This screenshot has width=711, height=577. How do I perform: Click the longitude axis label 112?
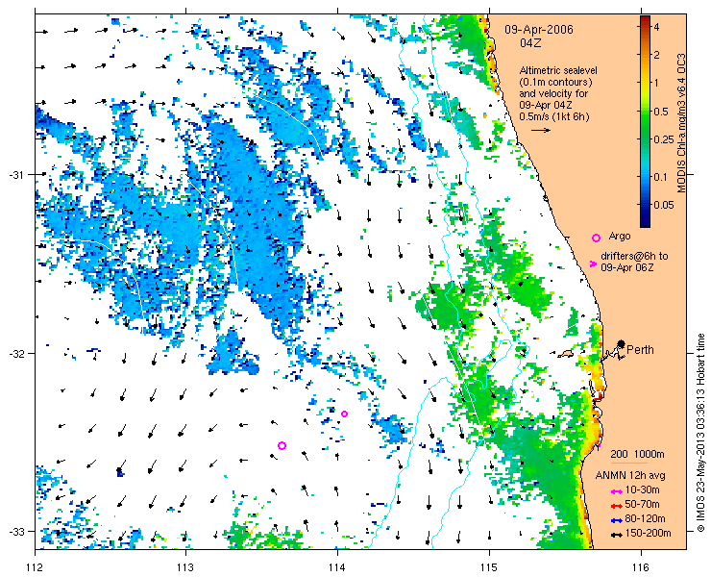(35, 567)
